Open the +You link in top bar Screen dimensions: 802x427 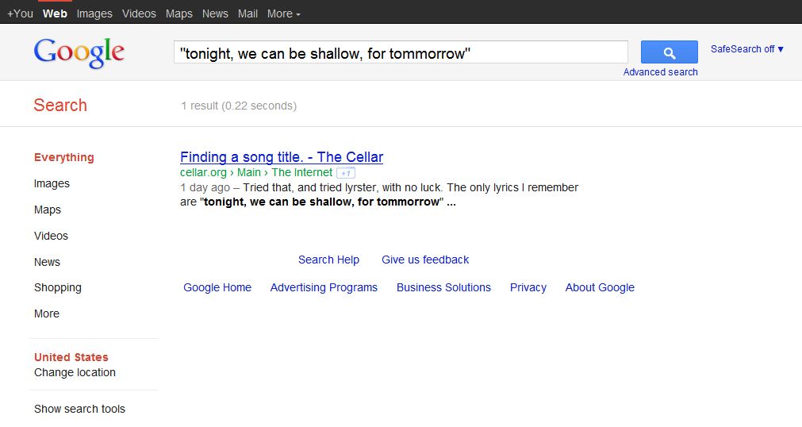coord(20,13)
